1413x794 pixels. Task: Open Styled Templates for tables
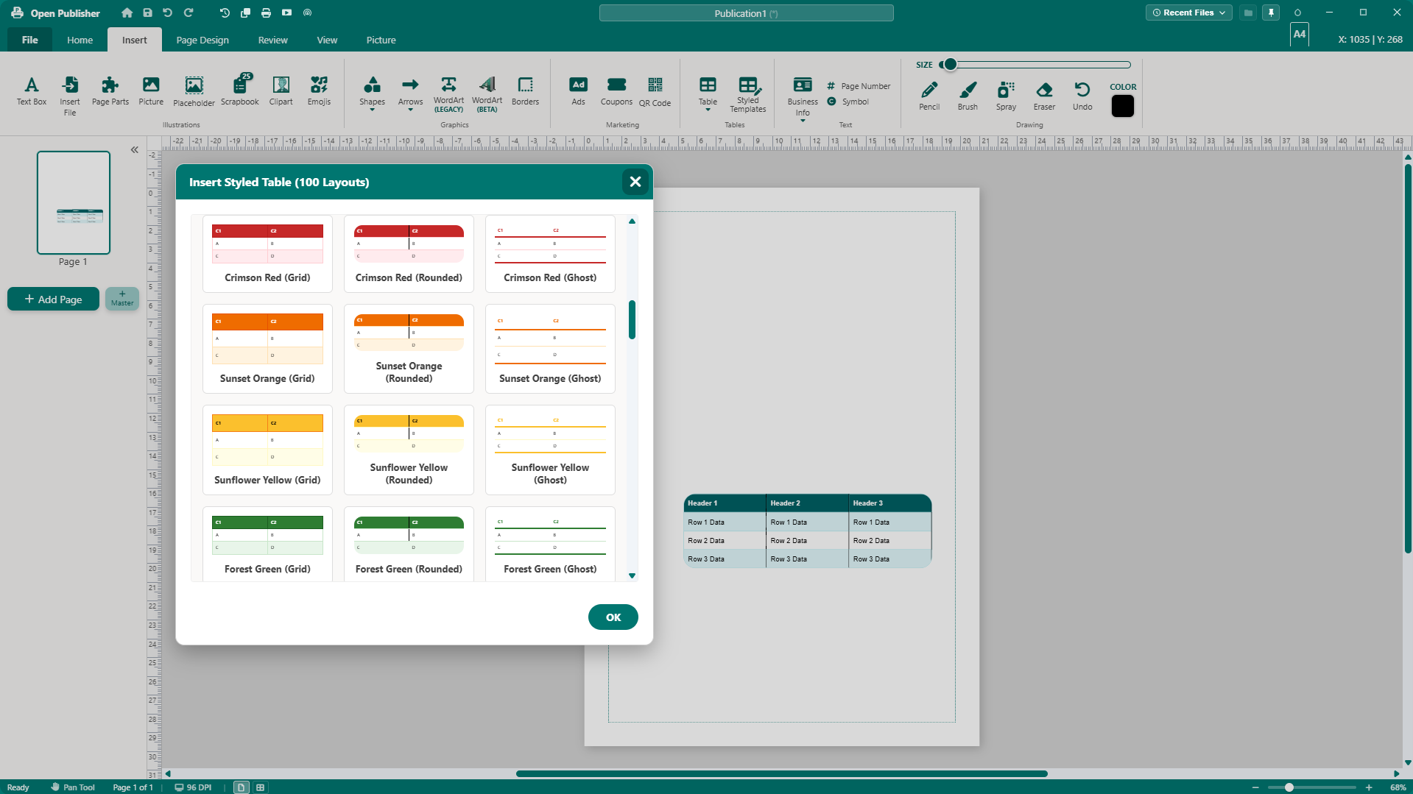pos(747,94)
